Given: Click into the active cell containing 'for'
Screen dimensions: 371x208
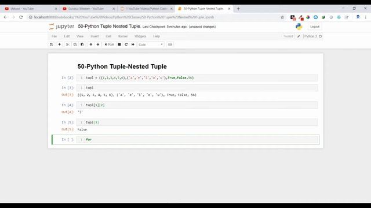Looking at the screenshot, I should [x=197, y=140].
